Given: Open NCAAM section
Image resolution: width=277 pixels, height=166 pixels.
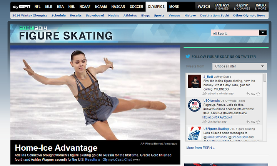Looking at the screenshot, I should [x=101, y=7].
